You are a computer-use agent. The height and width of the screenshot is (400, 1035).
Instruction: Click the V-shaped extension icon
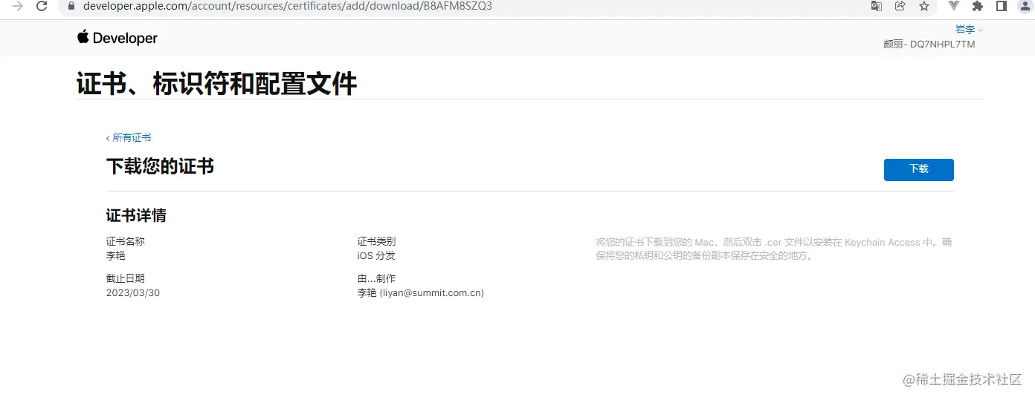954,6
